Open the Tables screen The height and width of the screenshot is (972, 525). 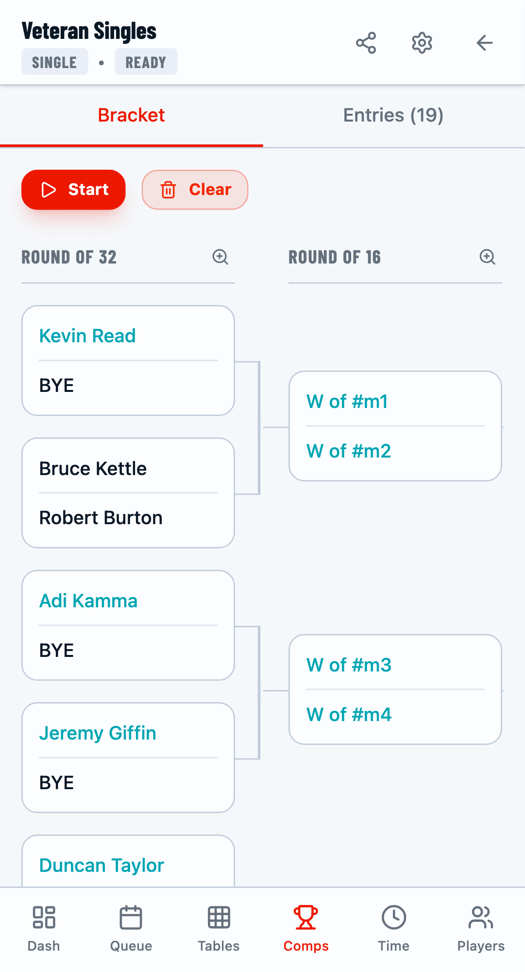tap(219, 928)
